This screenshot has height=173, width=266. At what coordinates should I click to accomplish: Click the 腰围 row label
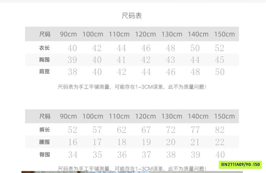(44, 142)
